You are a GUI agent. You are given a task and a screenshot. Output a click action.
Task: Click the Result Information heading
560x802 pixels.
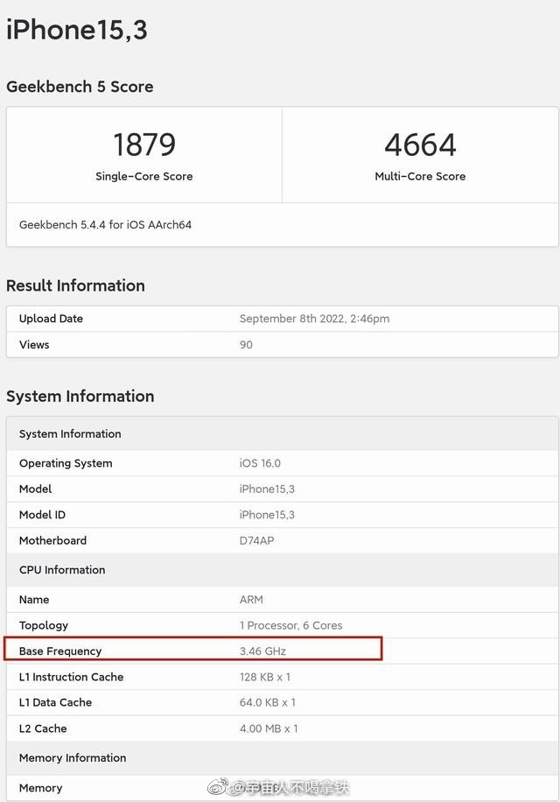click(75, 285)
